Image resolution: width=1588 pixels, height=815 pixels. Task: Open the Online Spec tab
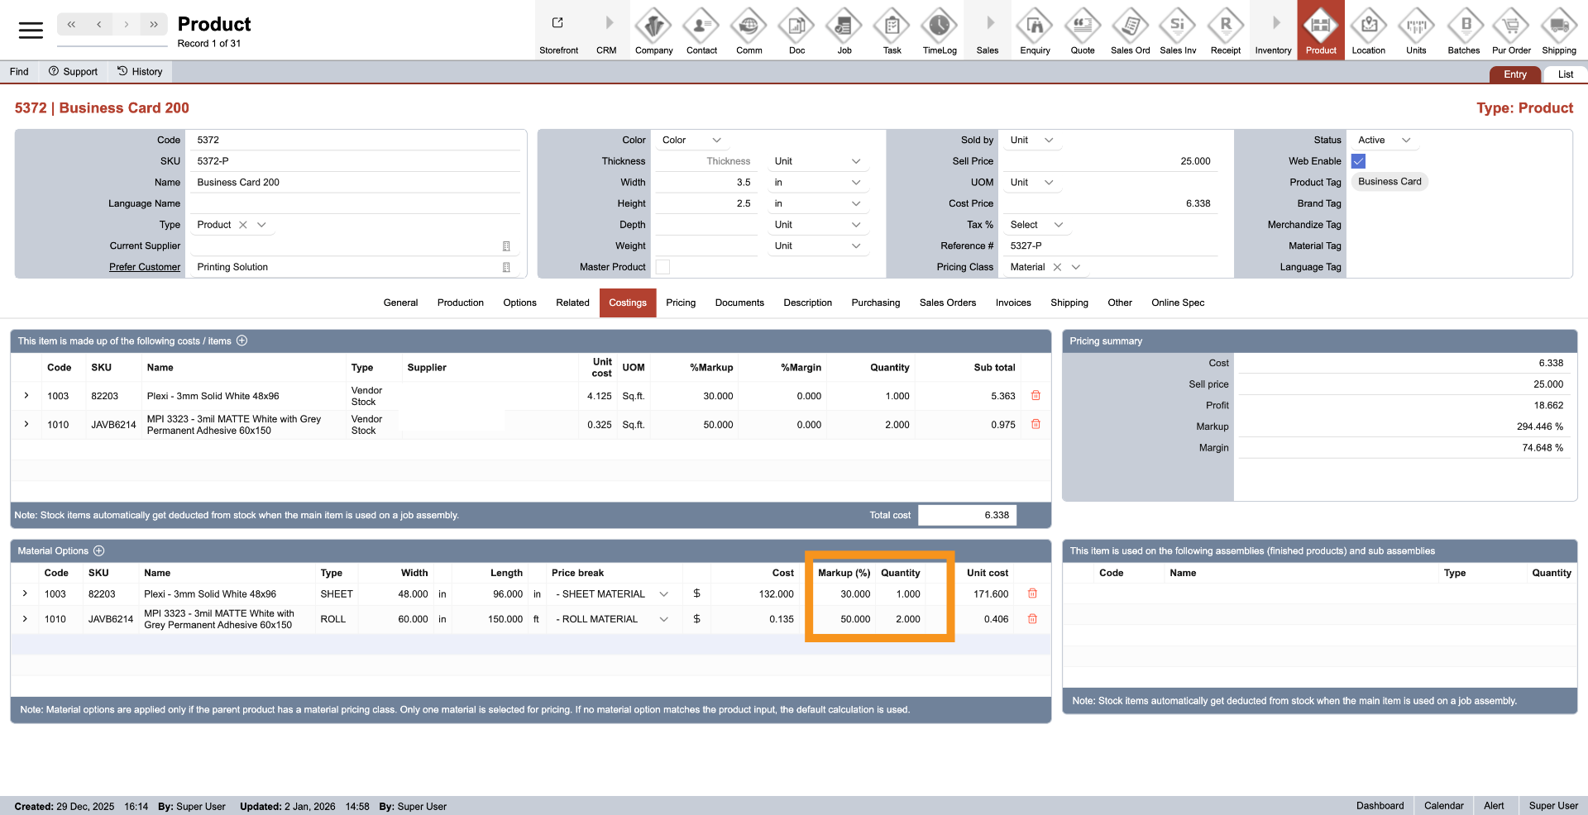(1177, 303)
